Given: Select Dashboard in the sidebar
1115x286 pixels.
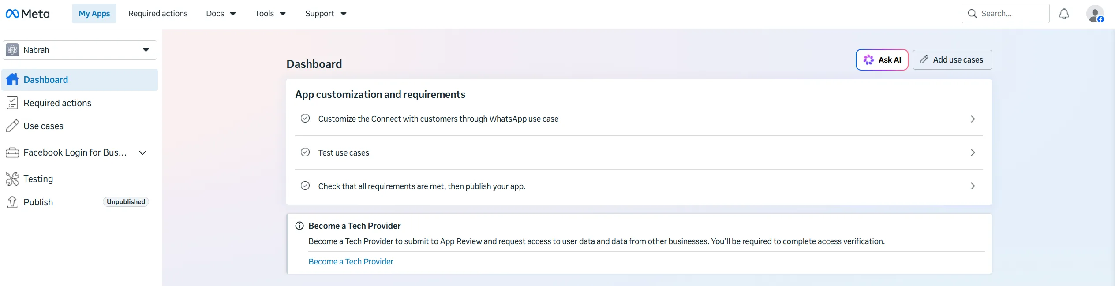Looking at the screenshot, I should [x=80, y=80].
